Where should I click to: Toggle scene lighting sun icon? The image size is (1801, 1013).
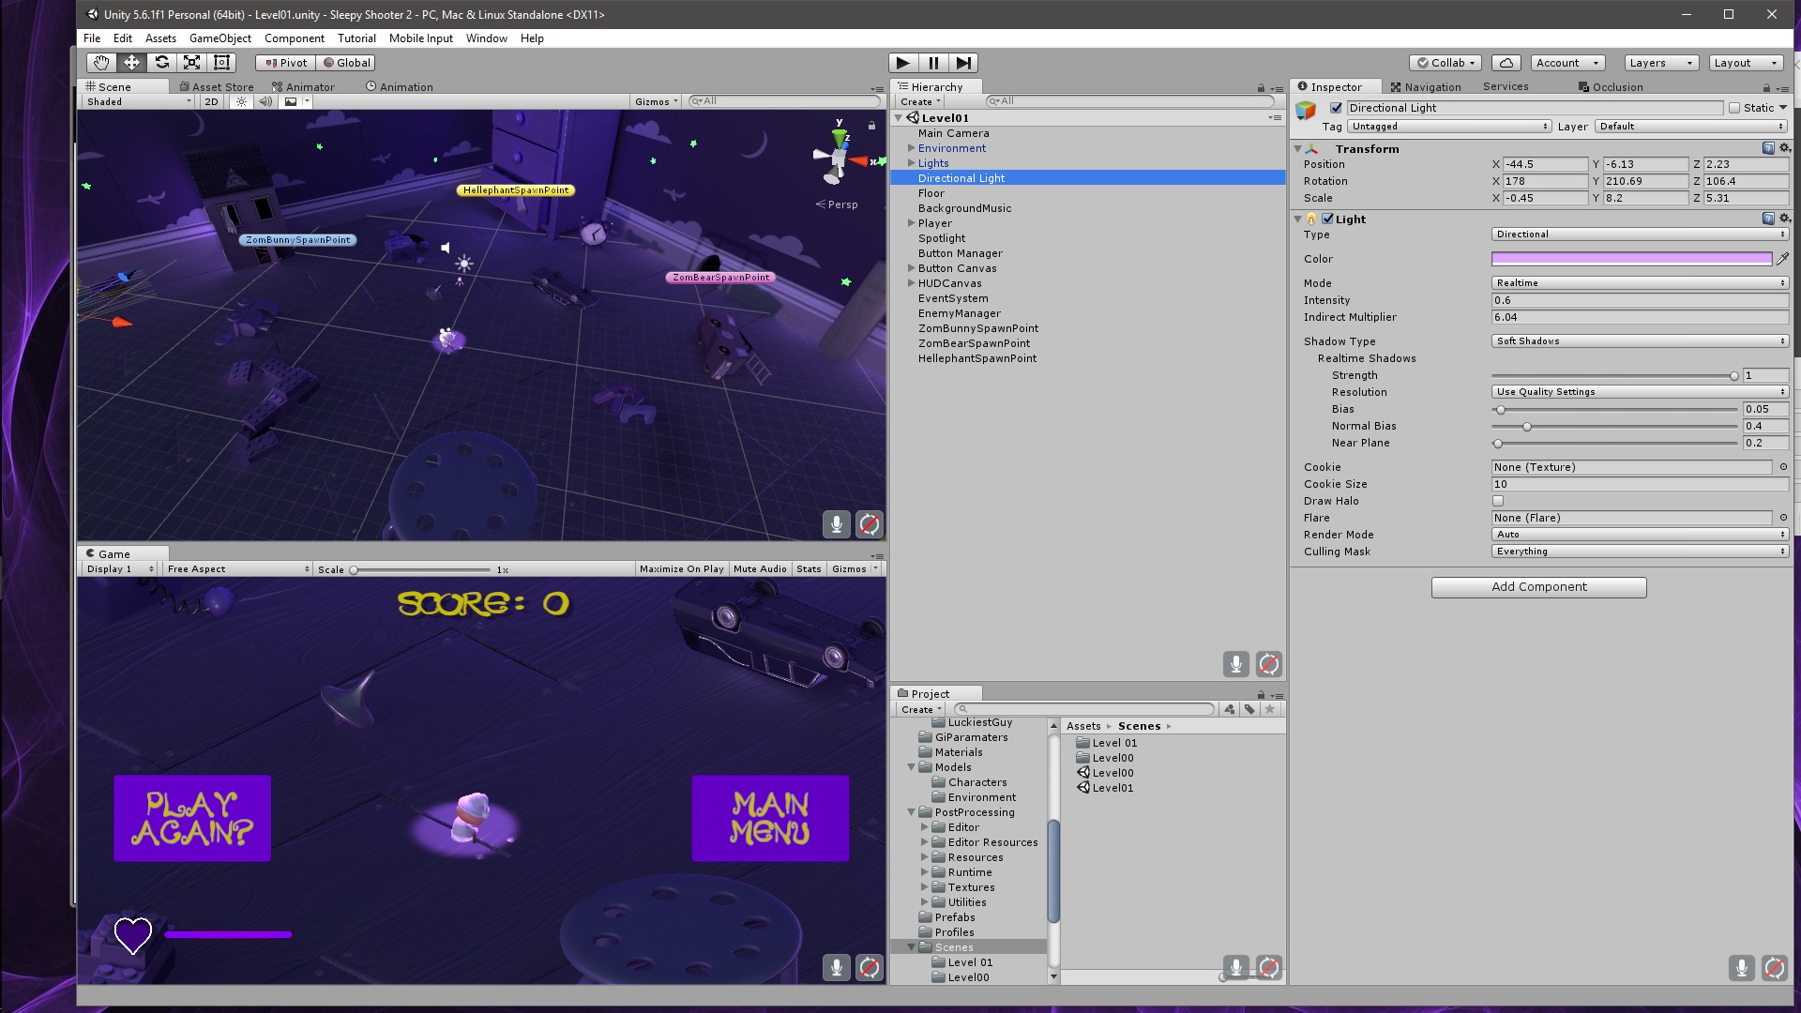click(x=241, y=101)
